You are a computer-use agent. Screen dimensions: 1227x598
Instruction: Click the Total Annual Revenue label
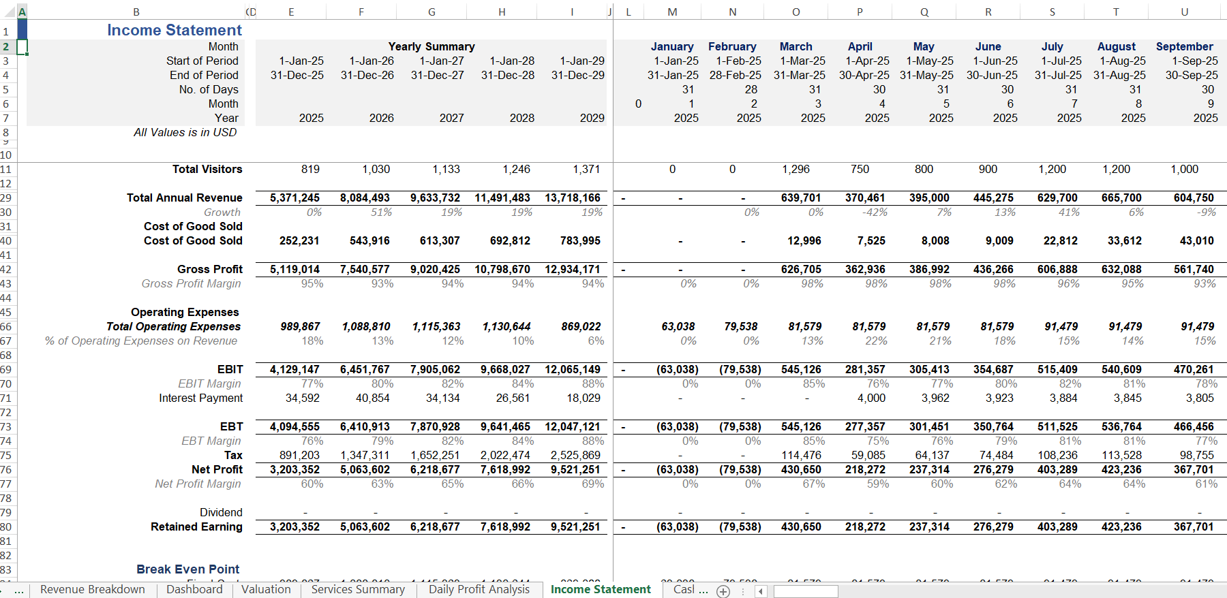point(185,198)
